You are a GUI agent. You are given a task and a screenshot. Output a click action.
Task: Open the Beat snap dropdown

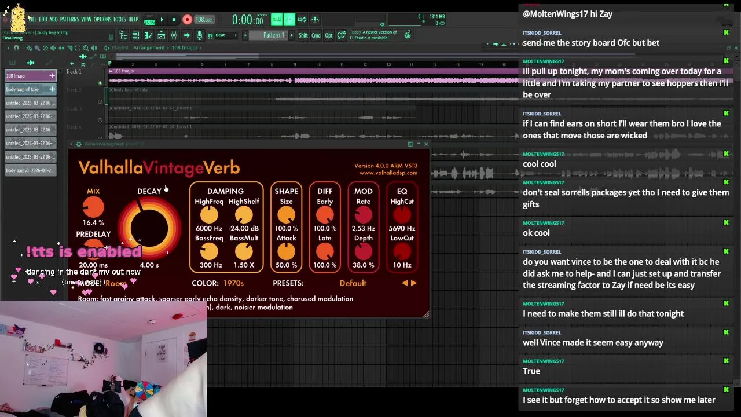227,35
